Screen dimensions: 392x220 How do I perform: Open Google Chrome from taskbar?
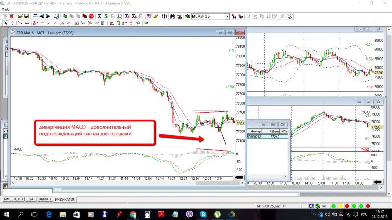point(133,214)
